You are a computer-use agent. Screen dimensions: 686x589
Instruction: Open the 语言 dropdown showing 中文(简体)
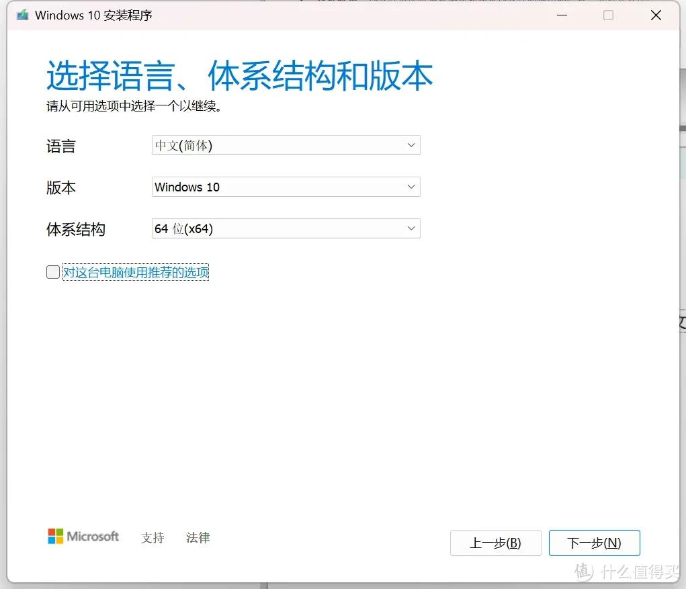pos(286,145)
